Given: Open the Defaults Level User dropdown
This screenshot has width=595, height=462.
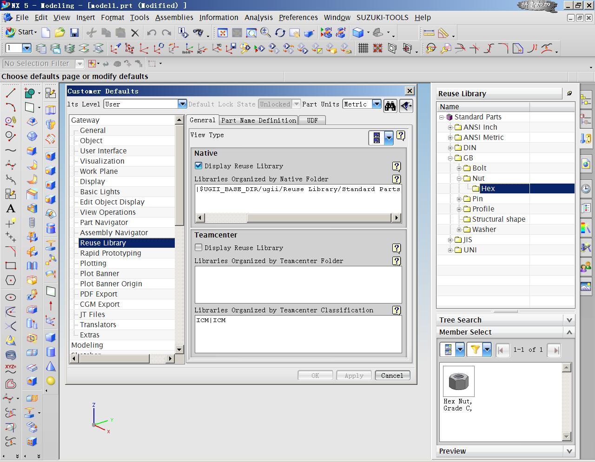Looking at the screenshot, I should [x=182, y=104].
